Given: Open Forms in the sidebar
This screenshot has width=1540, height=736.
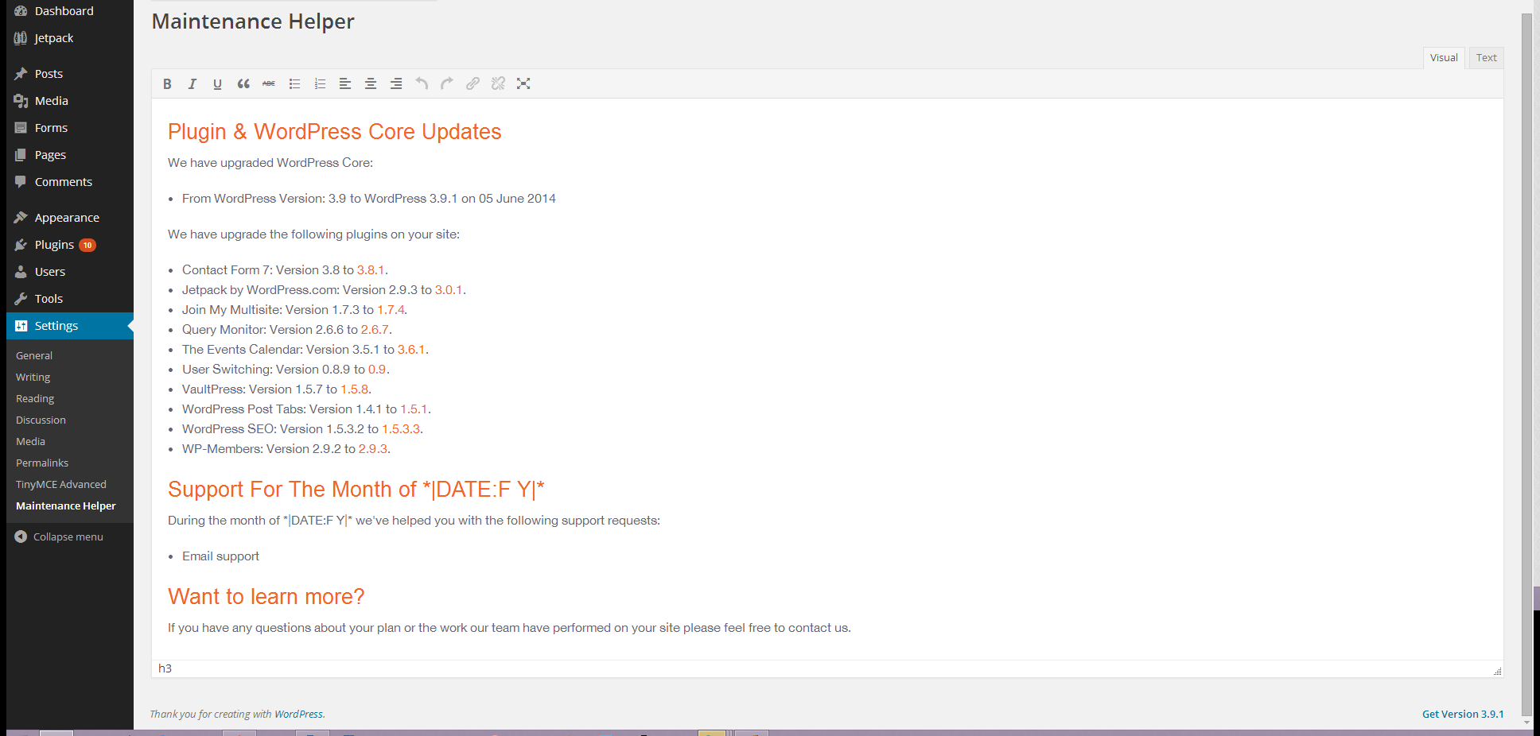Looking at the screenshot, I should (70, 128).
